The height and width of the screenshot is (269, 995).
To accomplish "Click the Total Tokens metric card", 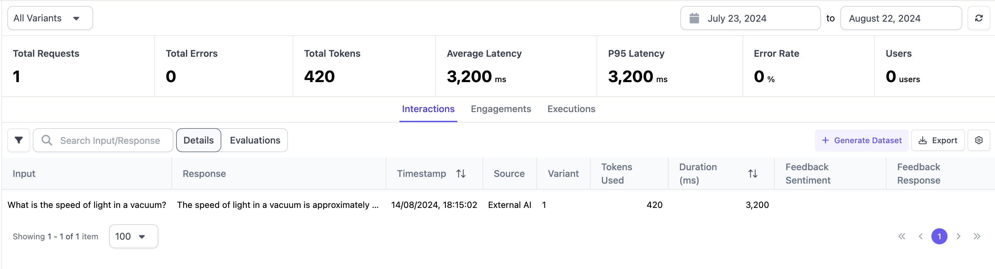I will (x=364, y=66).
